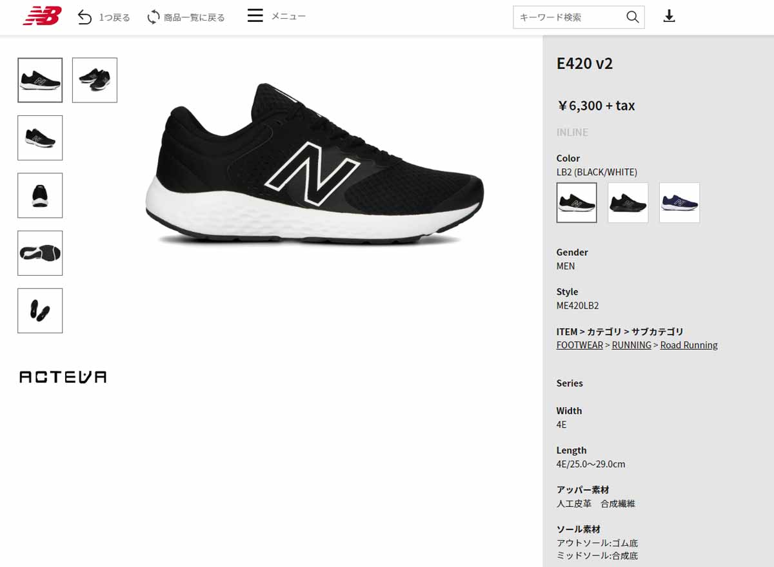Choose the black/white color swatch

pyautogui.click(x=577, y=203)
